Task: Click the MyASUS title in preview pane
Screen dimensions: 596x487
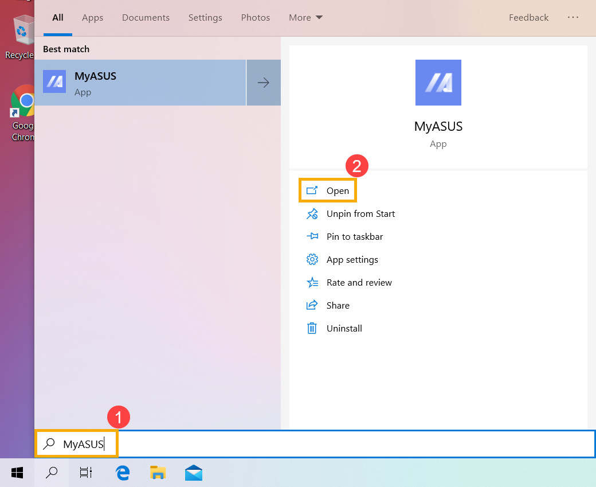Action: 438,126
